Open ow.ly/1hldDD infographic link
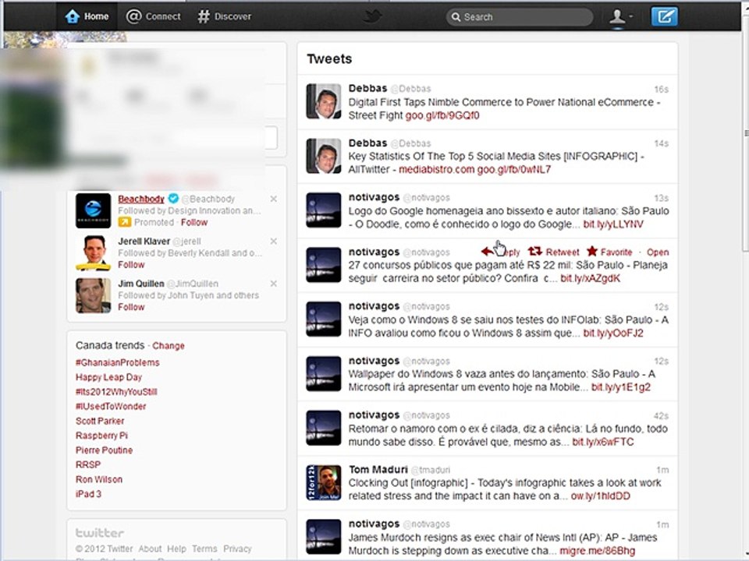 click(x=601, y=496)
